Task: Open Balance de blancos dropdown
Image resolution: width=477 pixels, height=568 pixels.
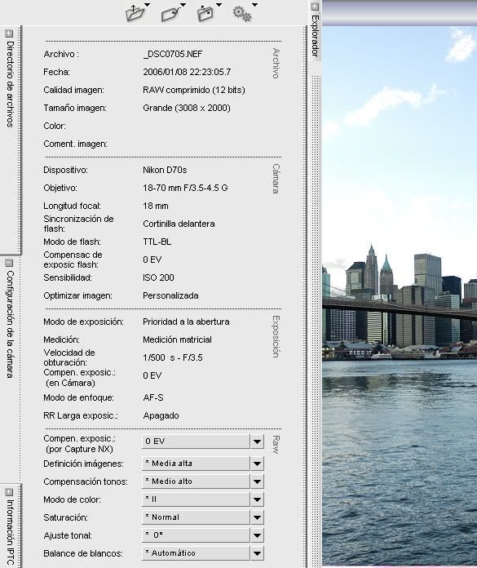Action: pyautogui.click(x=203, y=553)
